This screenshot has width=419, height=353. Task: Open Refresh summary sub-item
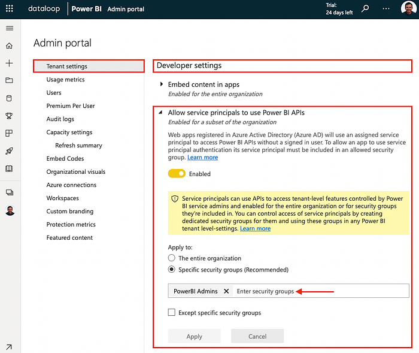(x=78, y=145)
